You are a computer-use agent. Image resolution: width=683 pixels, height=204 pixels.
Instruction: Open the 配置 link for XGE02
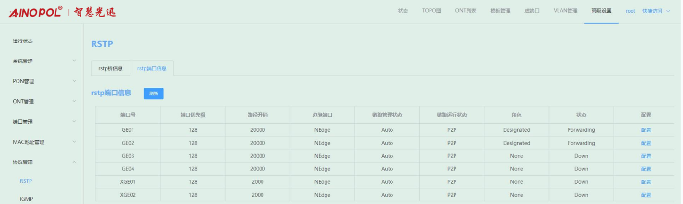[646, 195]
